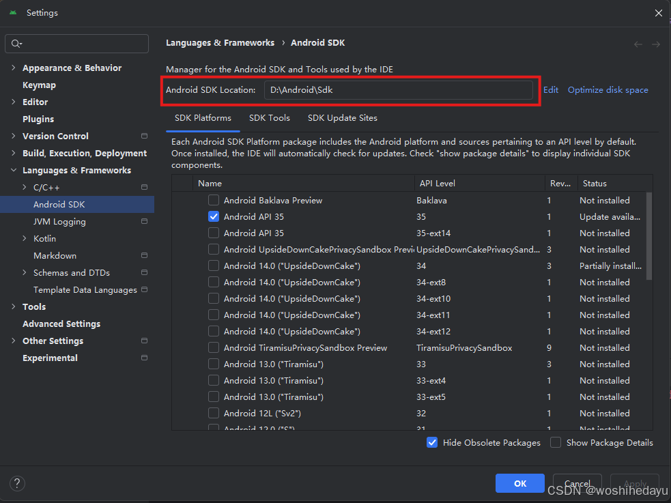Check Android Baklava Preview checkbox

214,200
